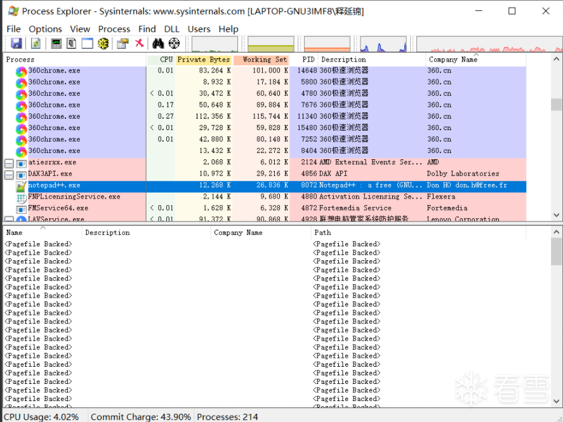Click lower pane scrollbar down arrow
This screenshot has height=422, width=563.
(x=557, y=401)
